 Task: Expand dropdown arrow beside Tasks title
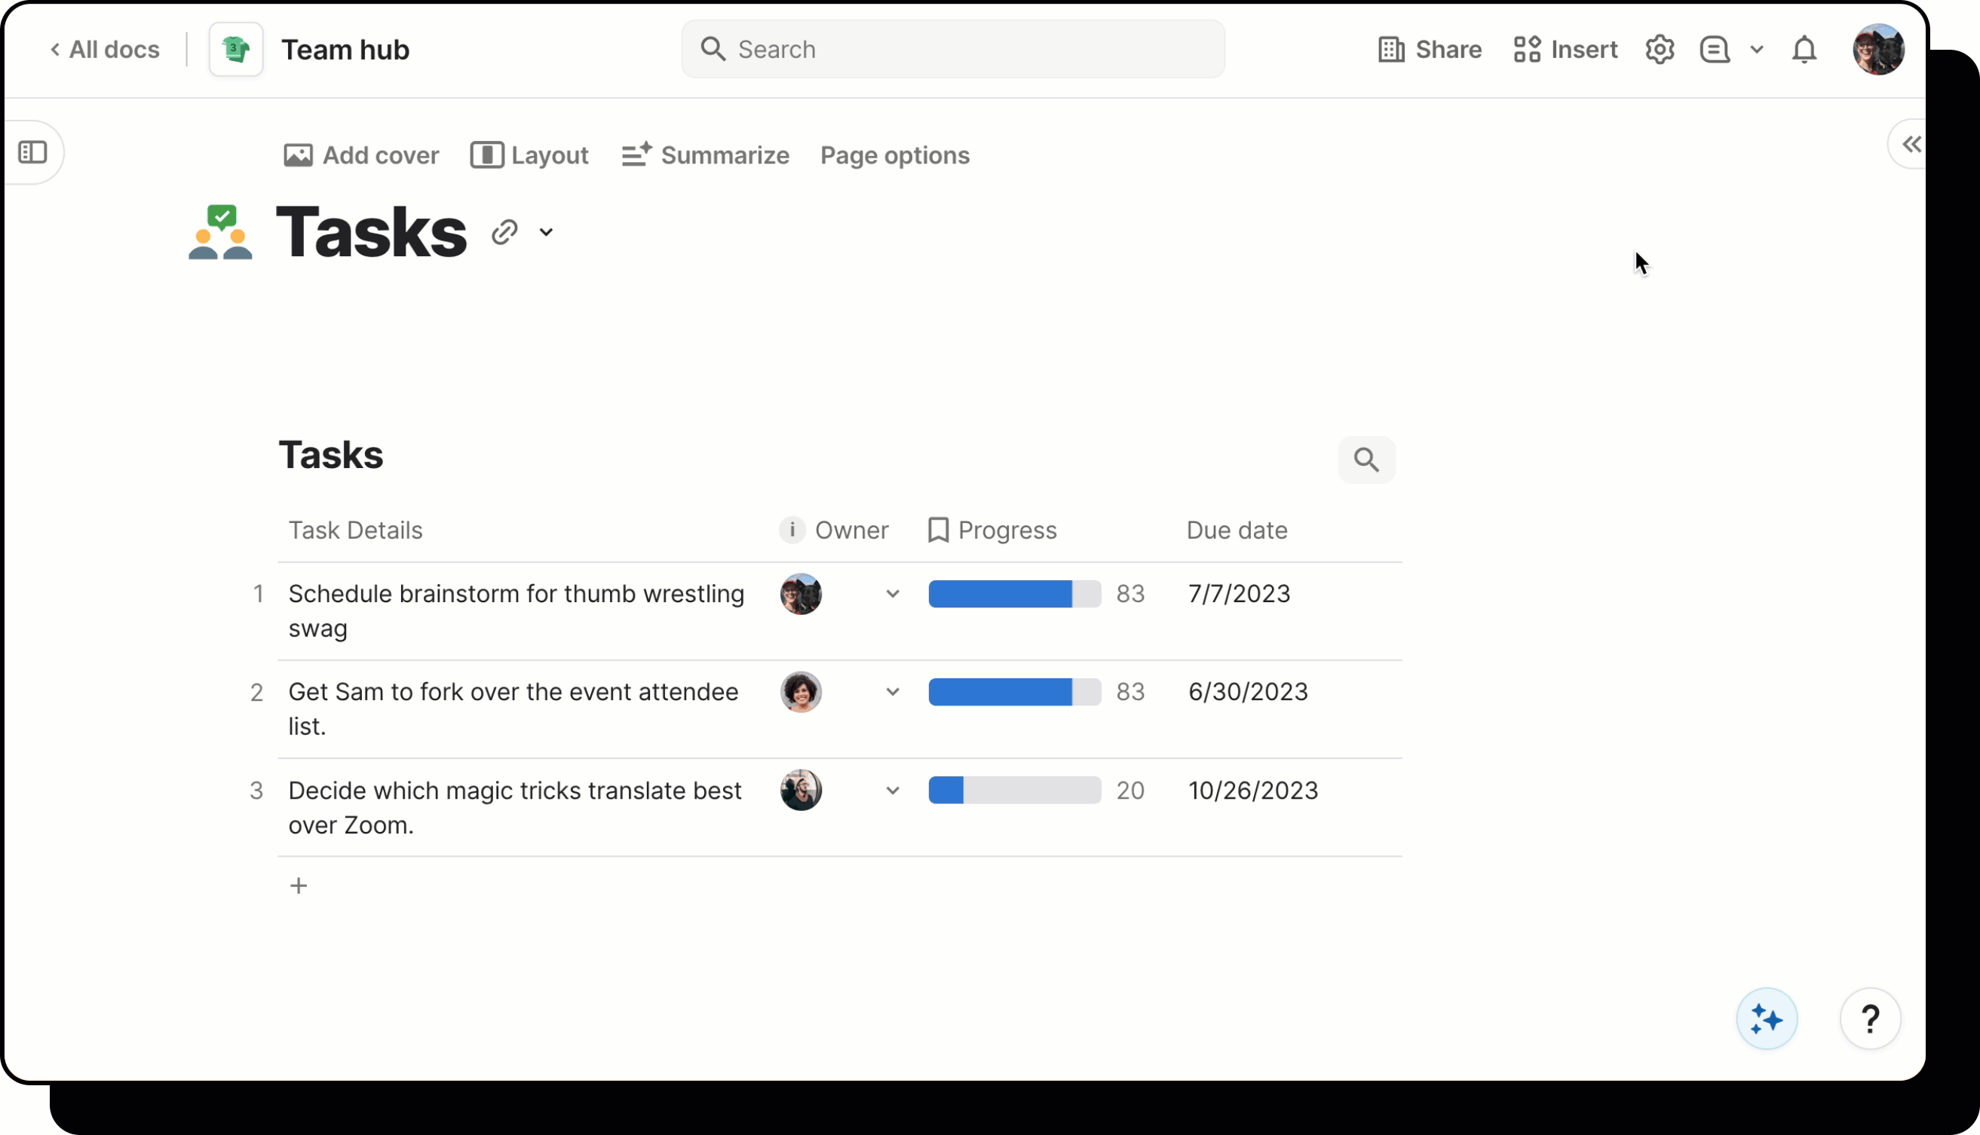[x=546, y=232]
